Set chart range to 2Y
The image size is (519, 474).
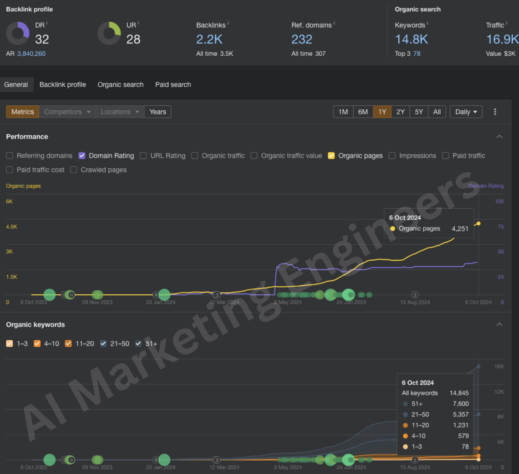[401, 112]
